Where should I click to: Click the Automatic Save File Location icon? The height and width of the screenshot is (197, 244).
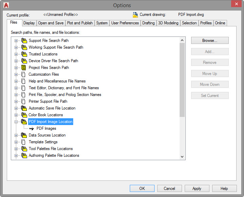pos(24,108)
